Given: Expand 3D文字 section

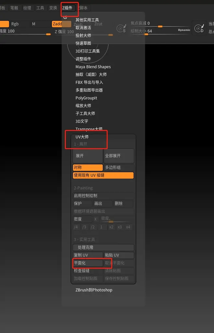Looking at the screenshot, I should [82, 122].
